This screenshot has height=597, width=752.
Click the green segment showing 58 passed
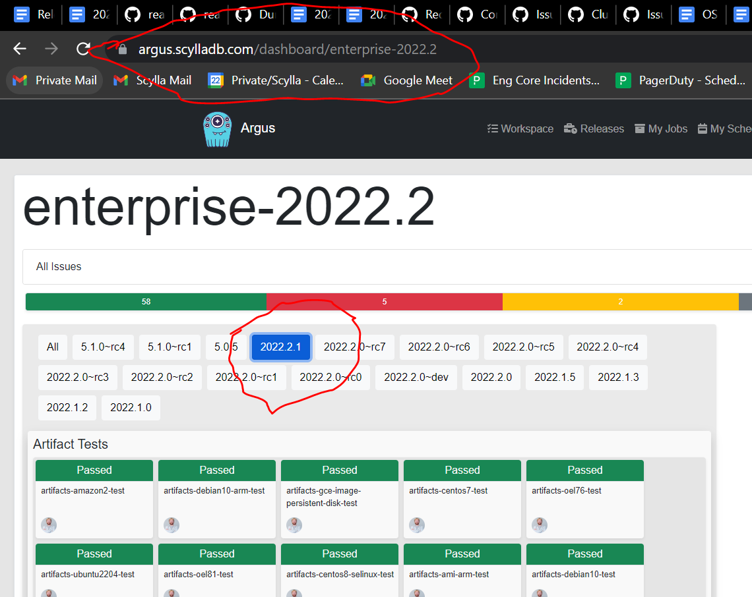[145, 301]
